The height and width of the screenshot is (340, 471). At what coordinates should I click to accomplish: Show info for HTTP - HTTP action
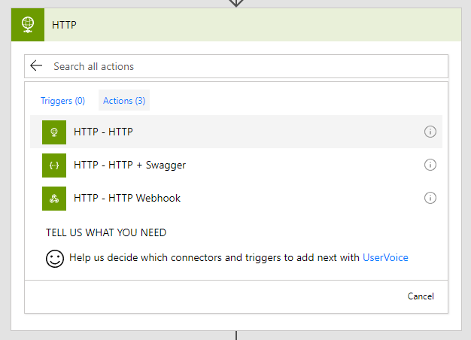pyautogui.click(x=430, y=132)
